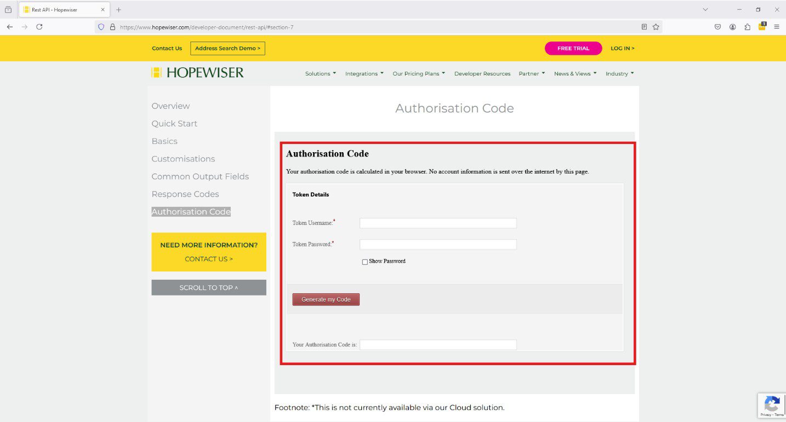Click CONTACT US in yellow info box
Viewport: 786px width, 422px height.
pyautogui.click(x=209, y=259)
